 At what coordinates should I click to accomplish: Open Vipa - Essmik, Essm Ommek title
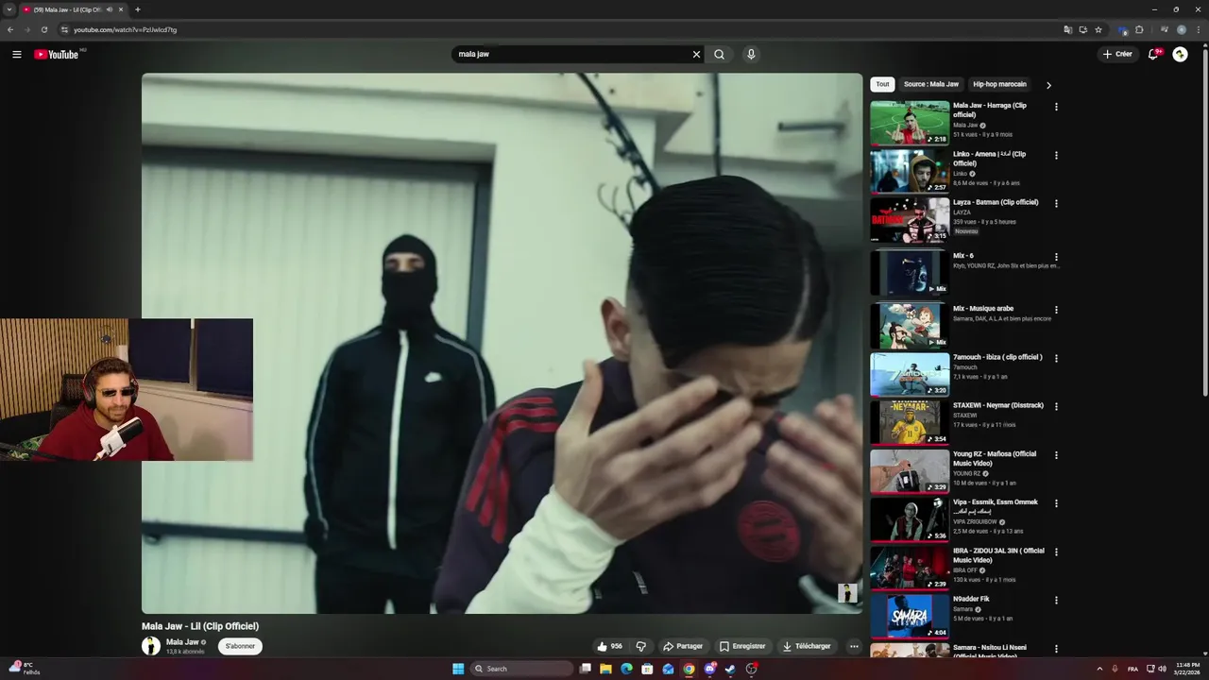coord(995,506)
